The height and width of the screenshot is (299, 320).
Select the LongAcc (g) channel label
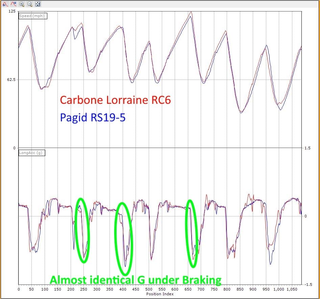pyautogui.click(x=32, y=153)
